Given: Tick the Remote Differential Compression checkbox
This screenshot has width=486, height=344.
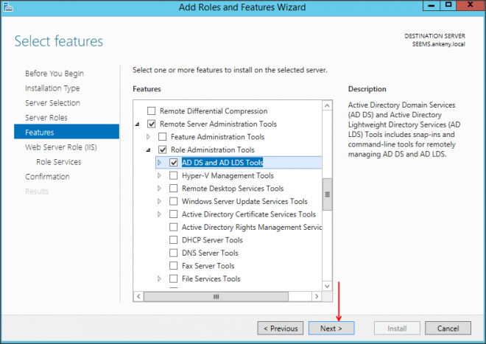Looking at the screenshot, I should click(152, 110).
